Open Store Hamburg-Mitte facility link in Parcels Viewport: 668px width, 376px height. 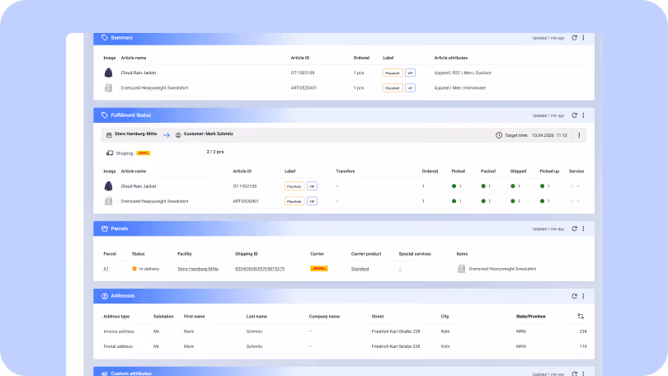[x=198, y=269]
